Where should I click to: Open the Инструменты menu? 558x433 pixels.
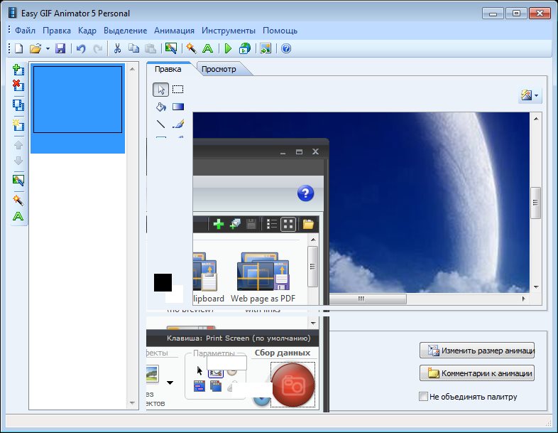click(x=228, y=31)
